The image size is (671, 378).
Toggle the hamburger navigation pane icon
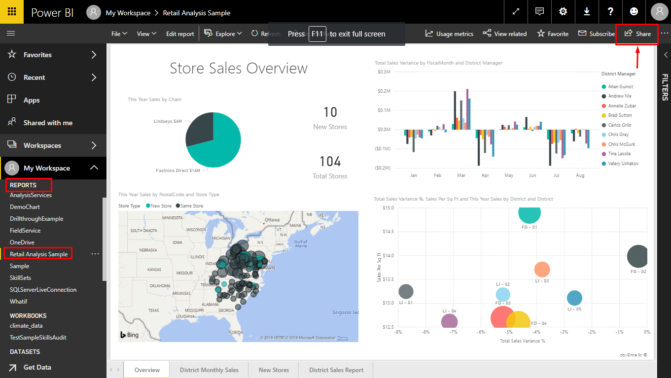pos(11,34)
